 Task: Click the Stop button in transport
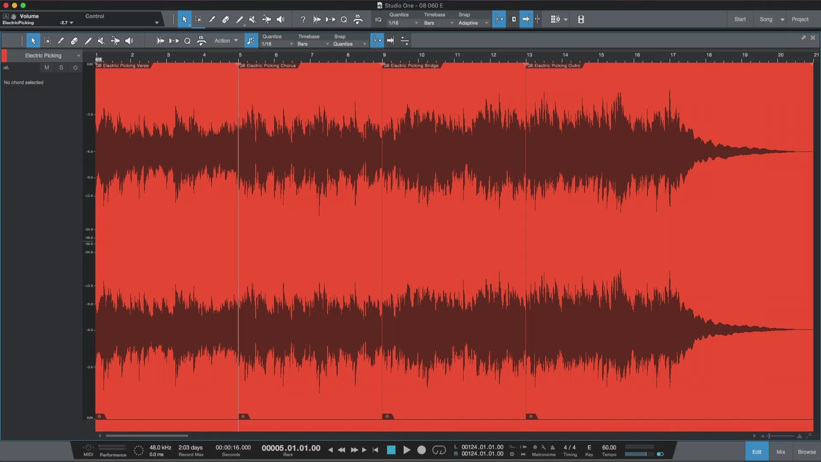click(391, 450)
